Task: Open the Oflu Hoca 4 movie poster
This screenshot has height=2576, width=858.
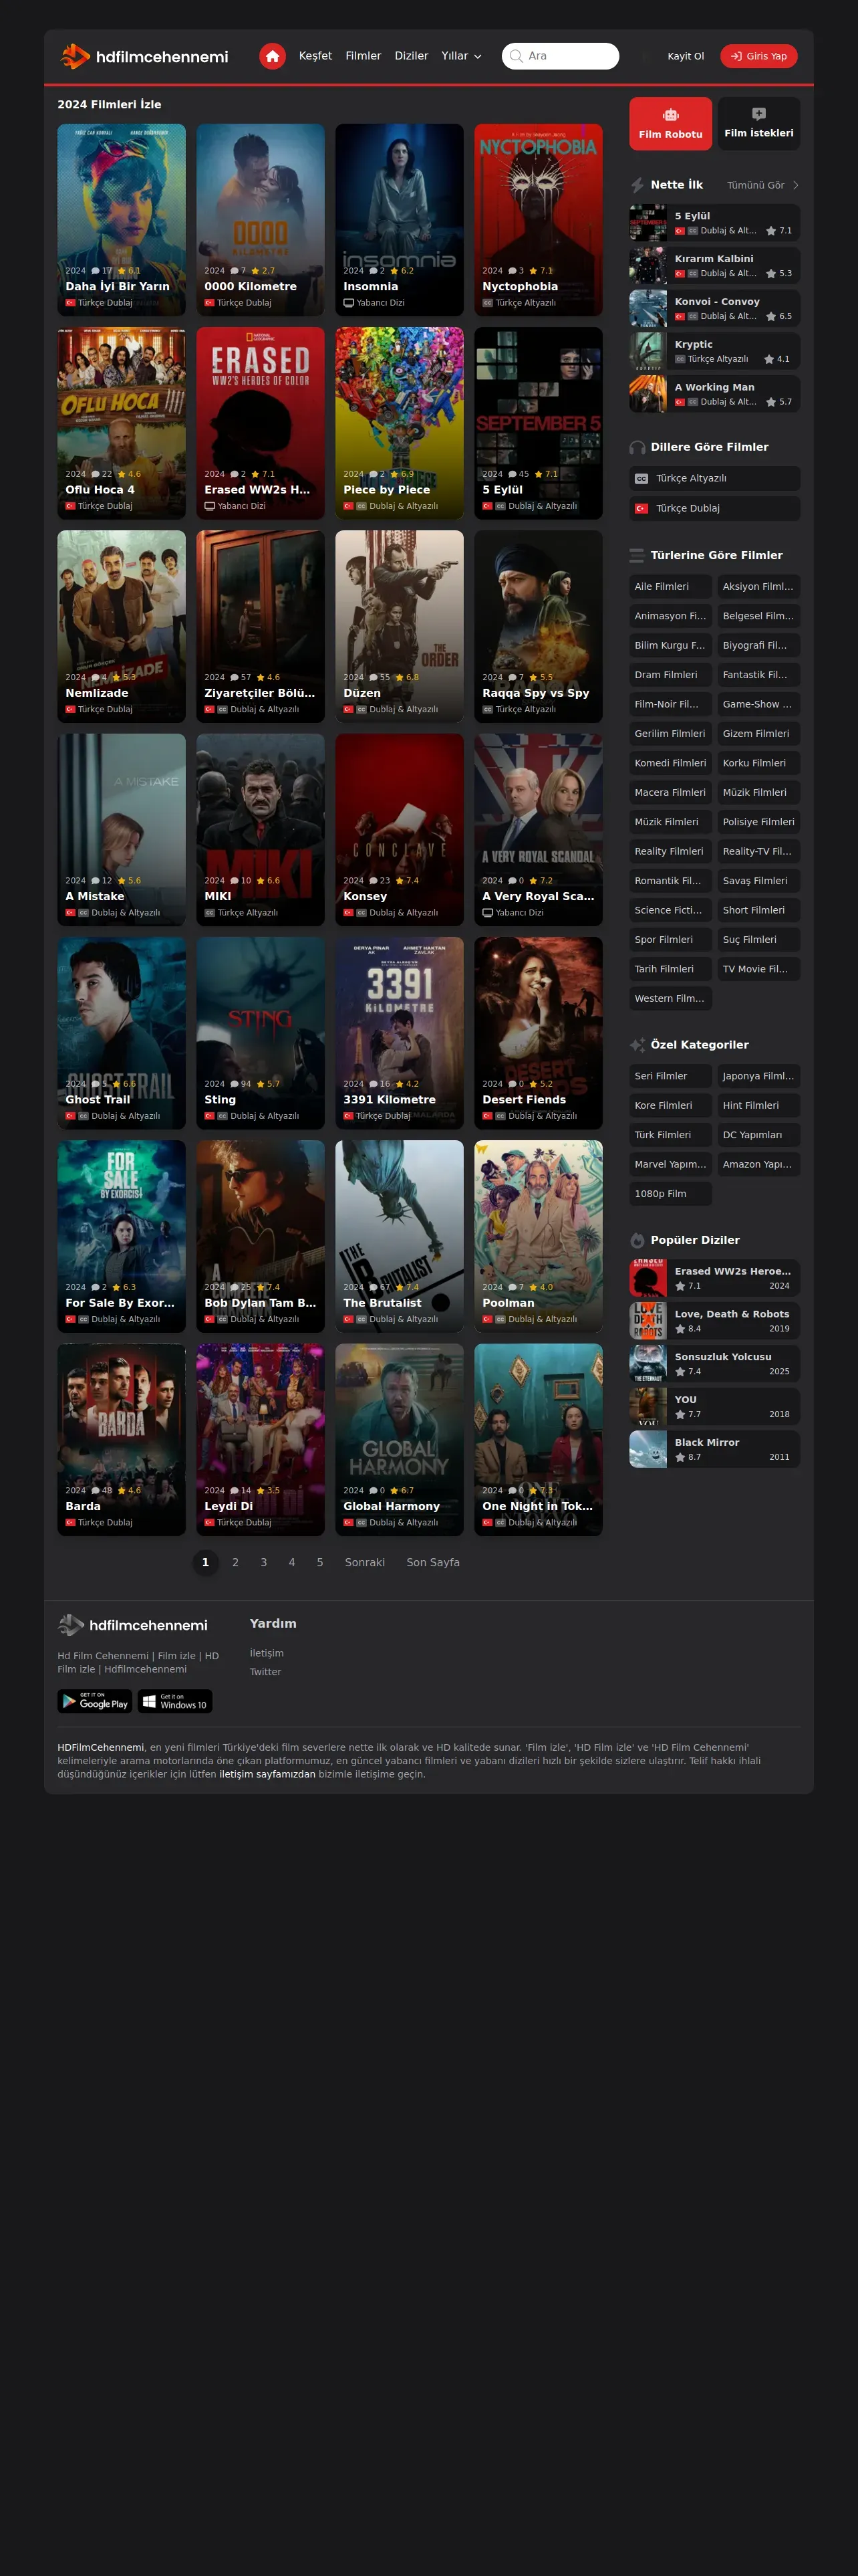Action: [122, 423]
